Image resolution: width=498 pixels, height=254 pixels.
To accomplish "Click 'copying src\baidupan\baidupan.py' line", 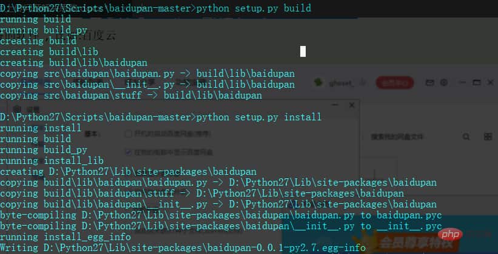I will click(x=147, y=74).
